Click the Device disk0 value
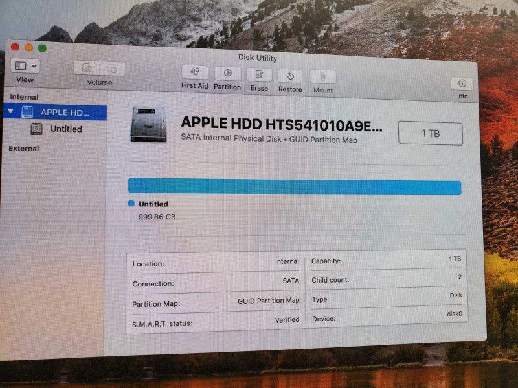 pos(455,314)
